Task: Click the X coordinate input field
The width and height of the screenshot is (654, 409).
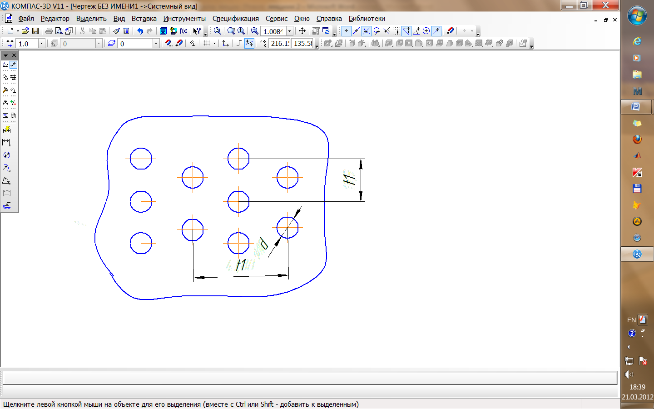Action: pyautogui.click(x=280, y=43)
